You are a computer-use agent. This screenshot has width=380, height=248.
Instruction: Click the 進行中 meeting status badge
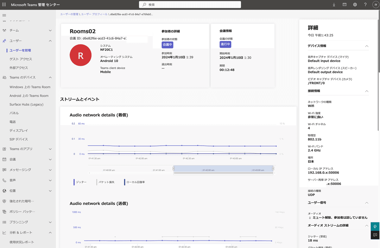coord(225,45)
